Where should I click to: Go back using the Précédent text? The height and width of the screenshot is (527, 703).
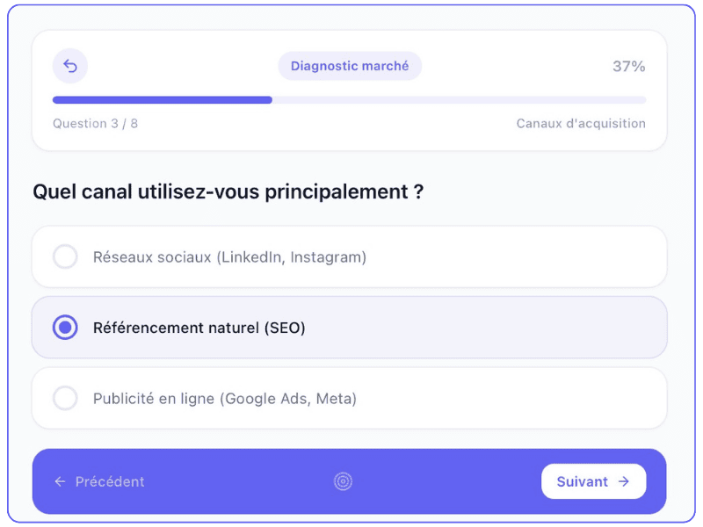[110, 481]
